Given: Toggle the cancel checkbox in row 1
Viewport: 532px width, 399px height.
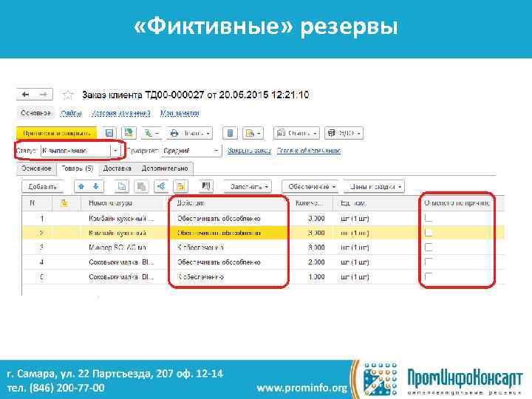Looking at the screenshot, I should click(x=428, y=218).
